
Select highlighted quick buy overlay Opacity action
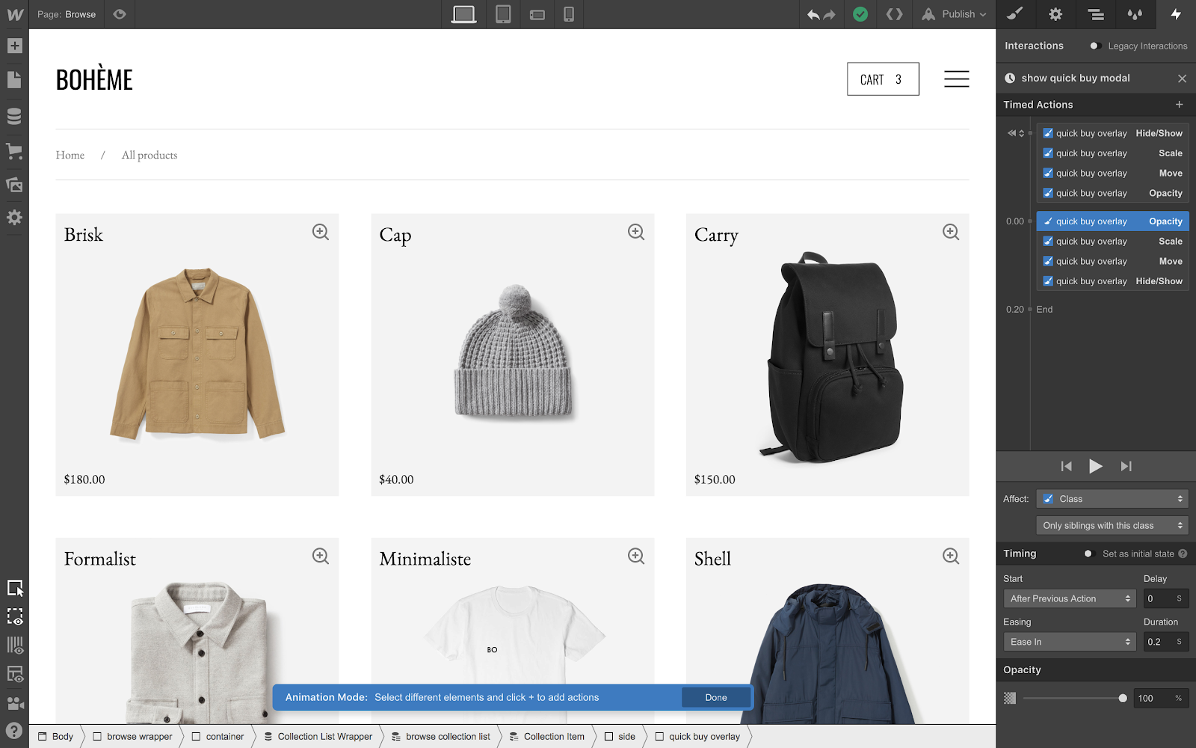1112,221
